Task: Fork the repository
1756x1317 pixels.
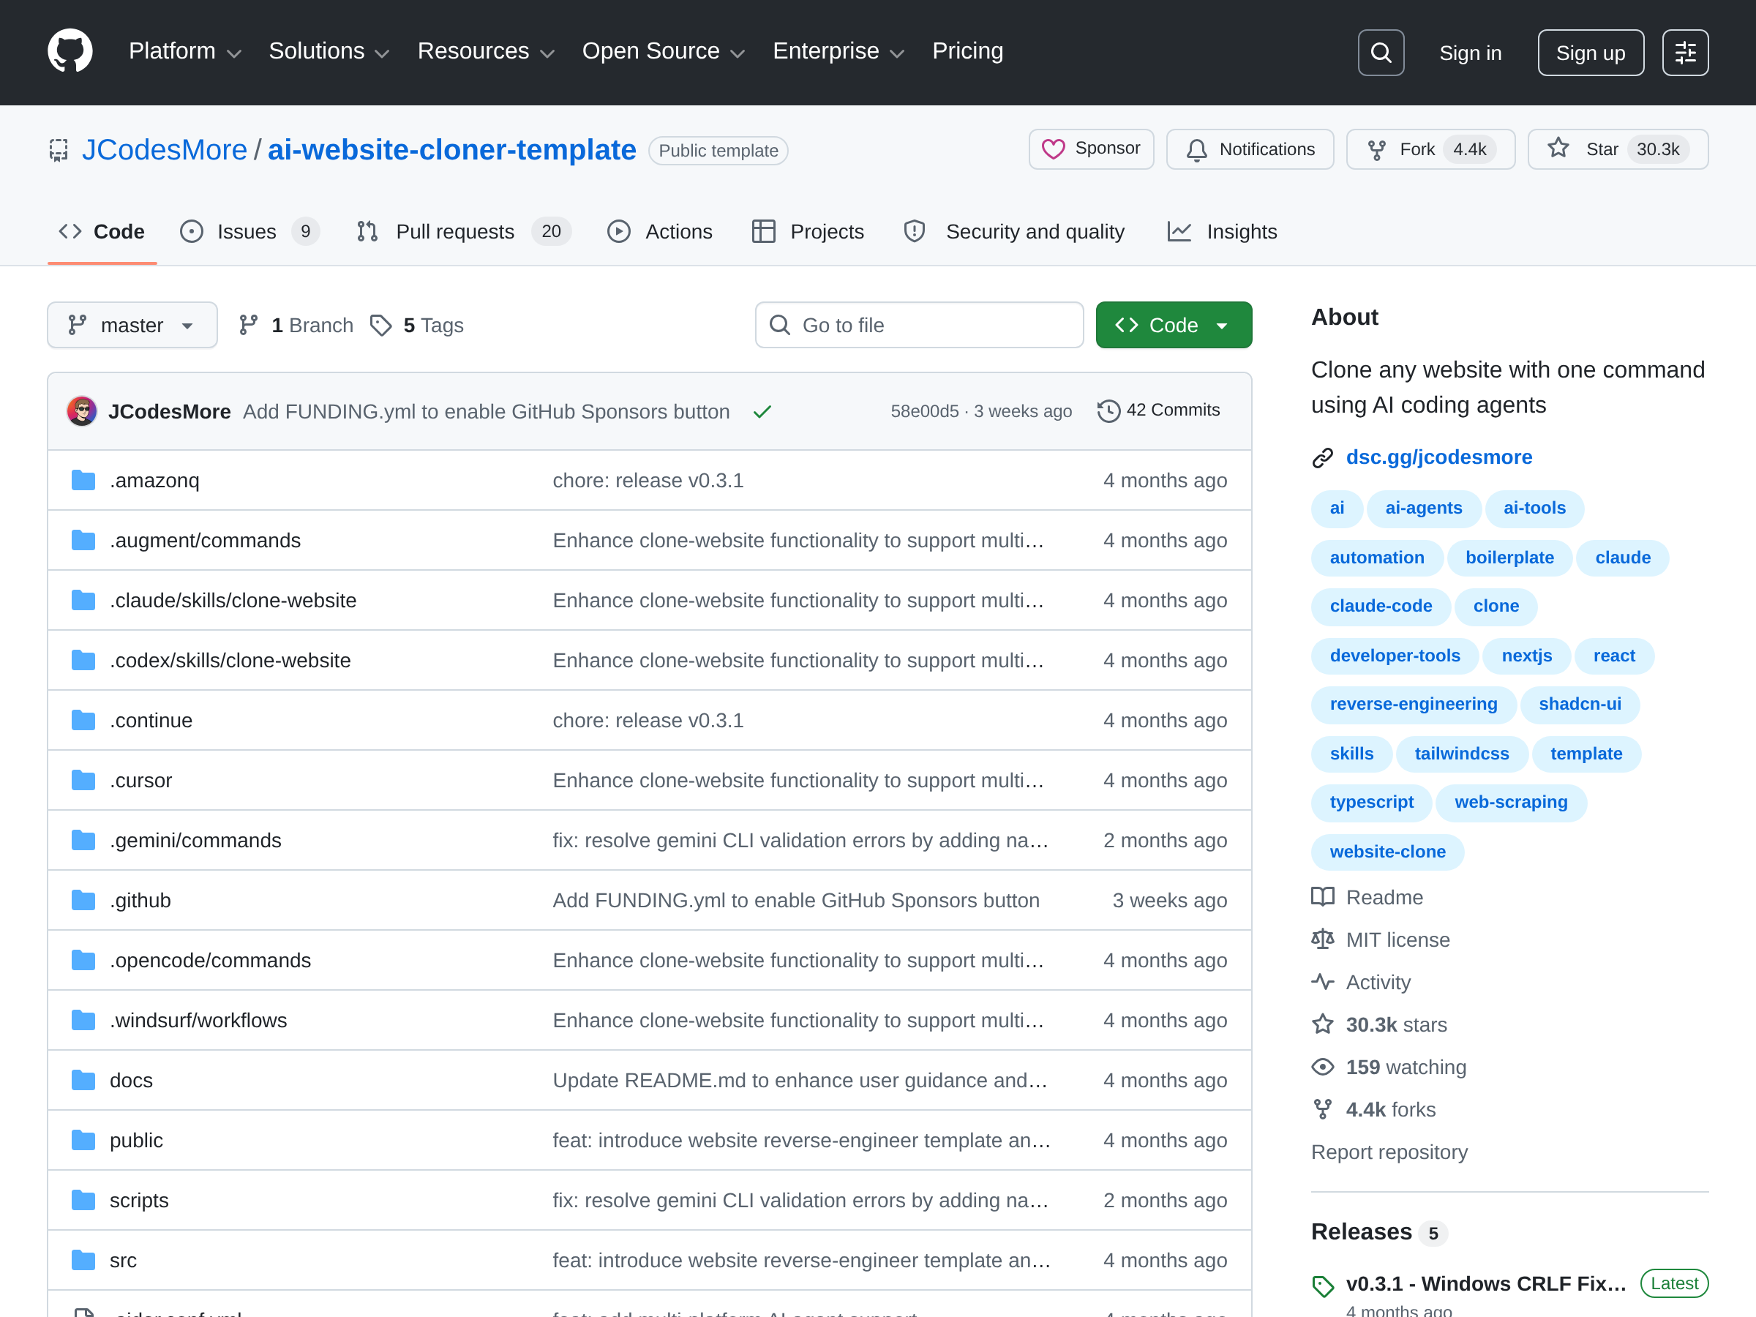Action: (x=1430, y=149)
